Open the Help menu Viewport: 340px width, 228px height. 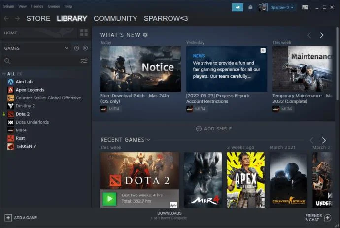tap(68, 6)
